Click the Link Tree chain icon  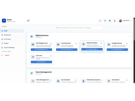pos(33,57)
